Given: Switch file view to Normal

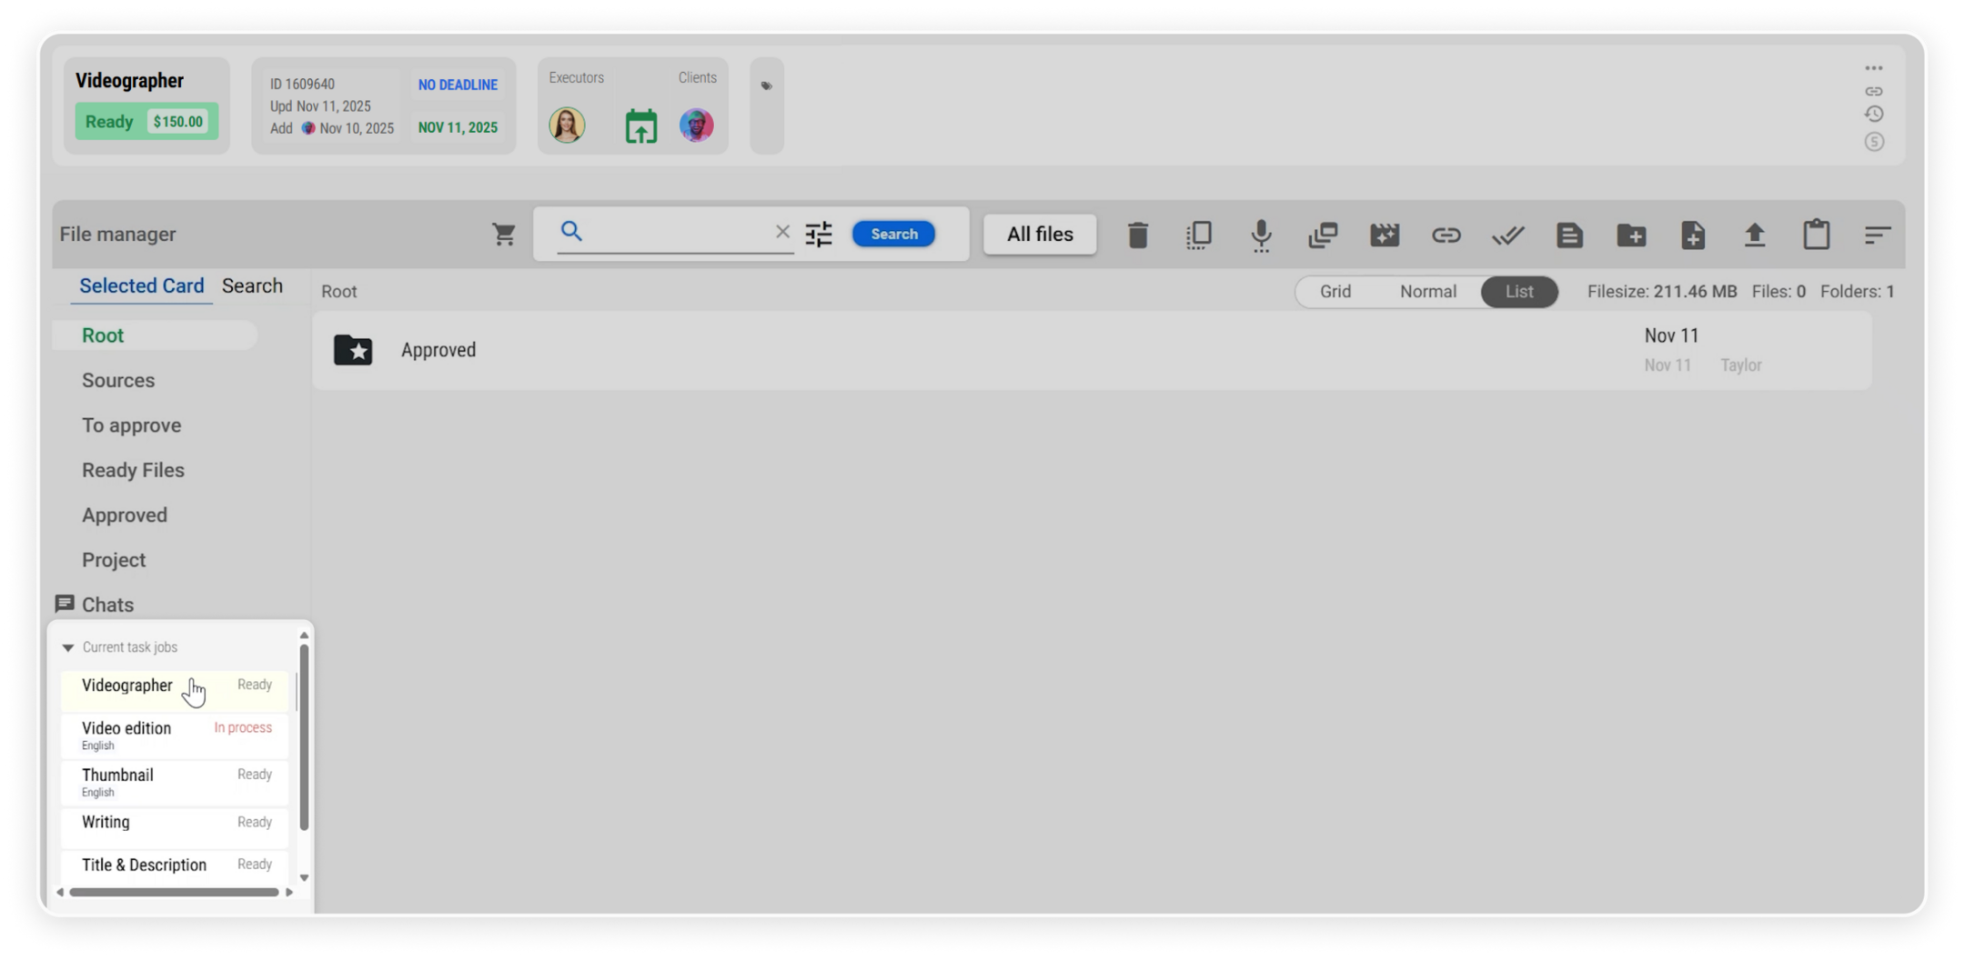Looking at the screenshot, I should [x=1427, y=292].
